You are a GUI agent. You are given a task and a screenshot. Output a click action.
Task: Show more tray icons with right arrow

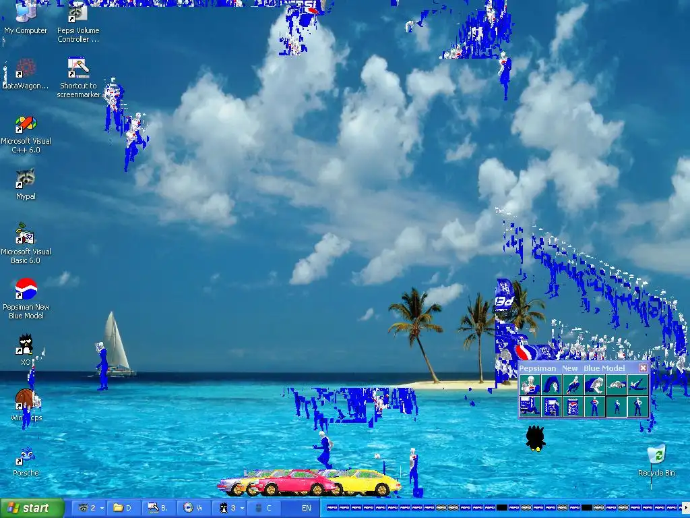point(686,508)
